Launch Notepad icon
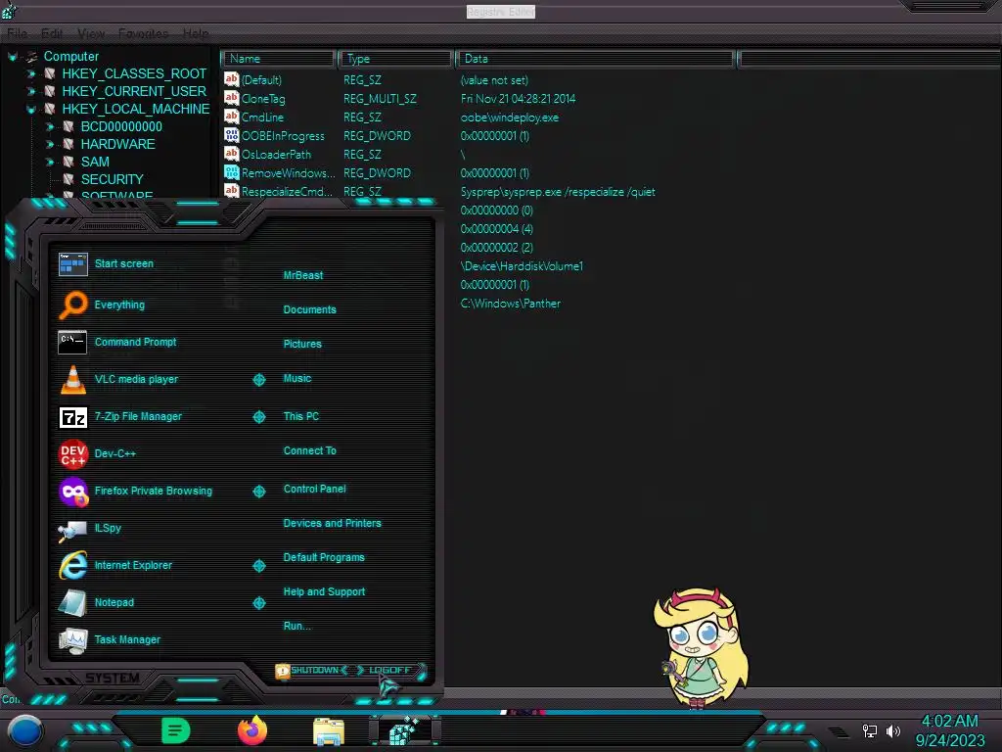The width and height of the screenshot is (1002, 752). (72, 602)
